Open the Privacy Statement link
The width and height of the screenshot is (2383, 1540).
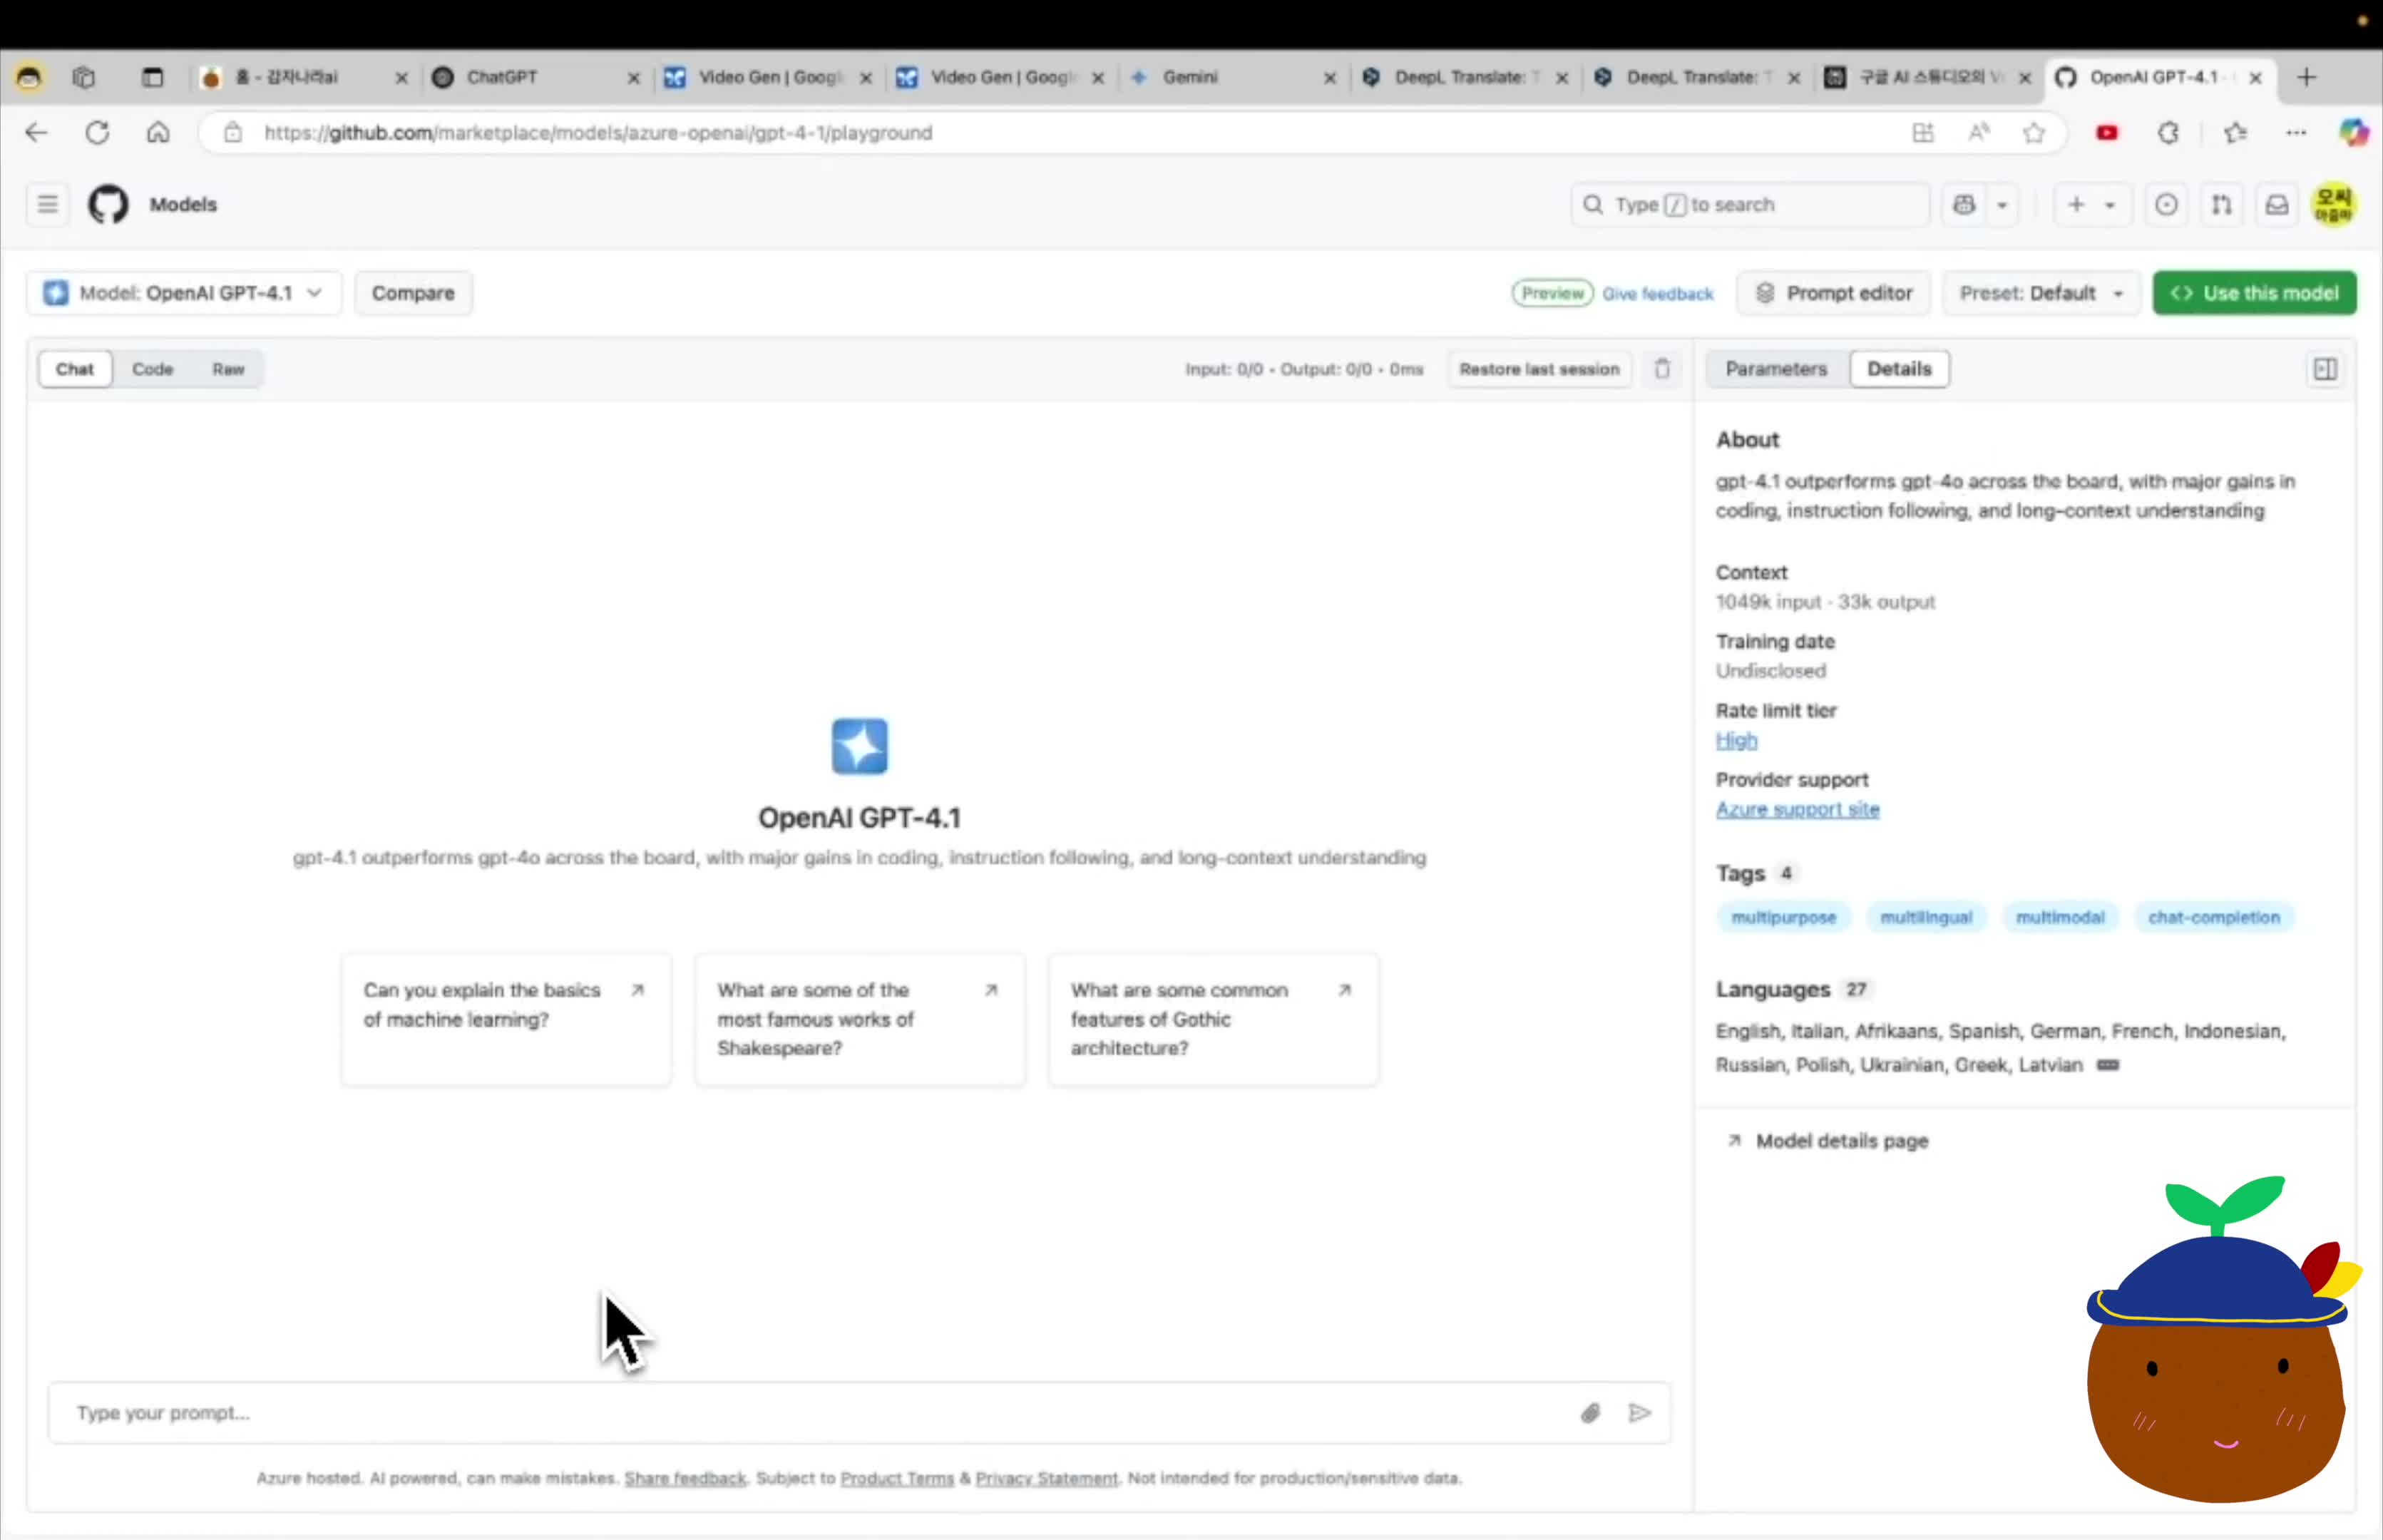pos(1046,1478)
